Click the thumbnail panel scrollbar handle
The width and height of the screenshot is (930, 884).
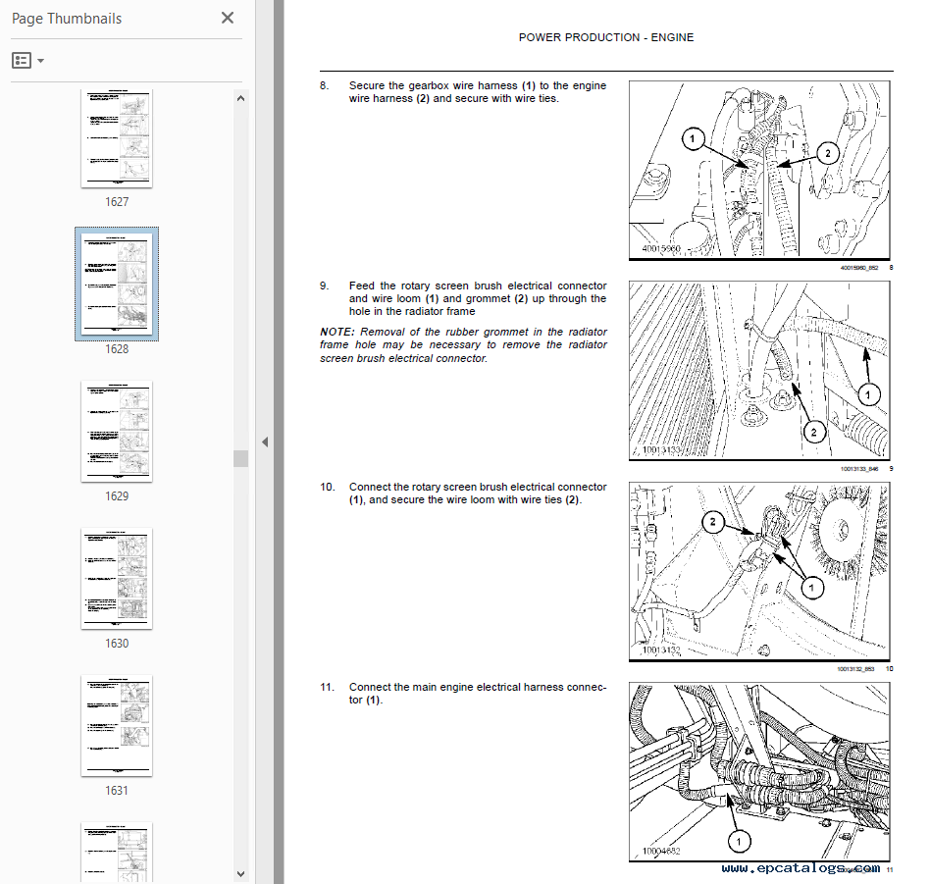240,458
